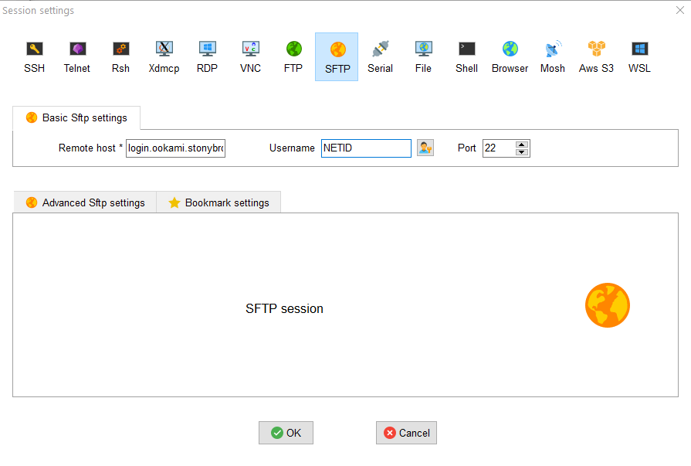Open the user credentials manager icon
Image resolution: width=691 pixels, height=466 pixels.
click(x=425, y=148)
